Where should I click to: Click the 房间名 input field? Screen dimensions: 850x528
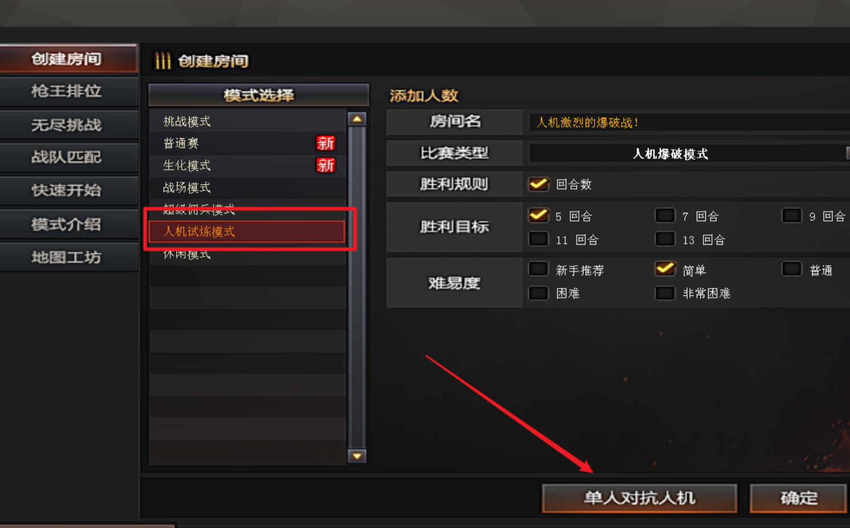(689, 122)
